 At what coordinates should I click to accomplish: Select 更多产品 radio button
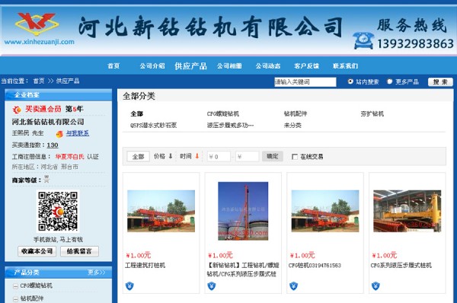tap(390, 81)
